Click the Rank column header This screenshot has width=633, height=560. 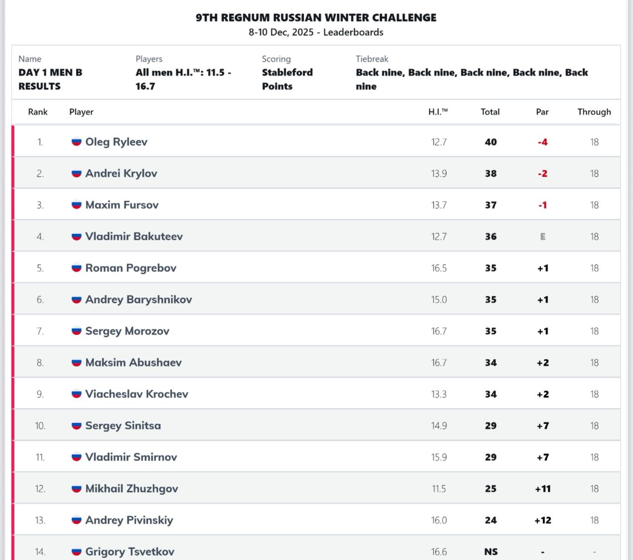(38, 112)
